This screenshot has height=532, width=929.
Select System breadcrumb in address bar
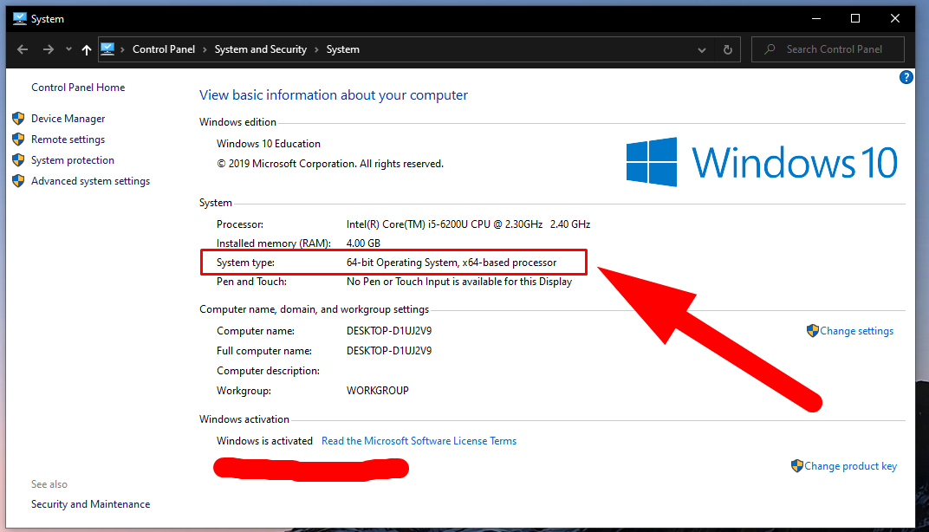[342, 49]
